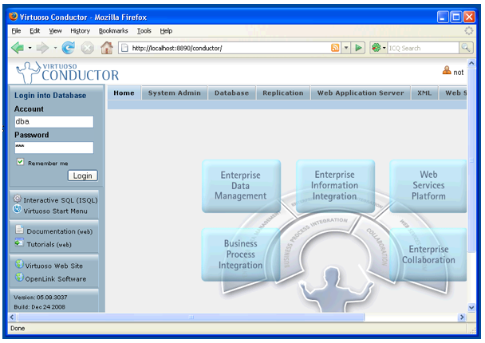Click the Interactive SQL (ISQL) gear icon
Viewport: 485px width, 343px height.
pos(18,199)
